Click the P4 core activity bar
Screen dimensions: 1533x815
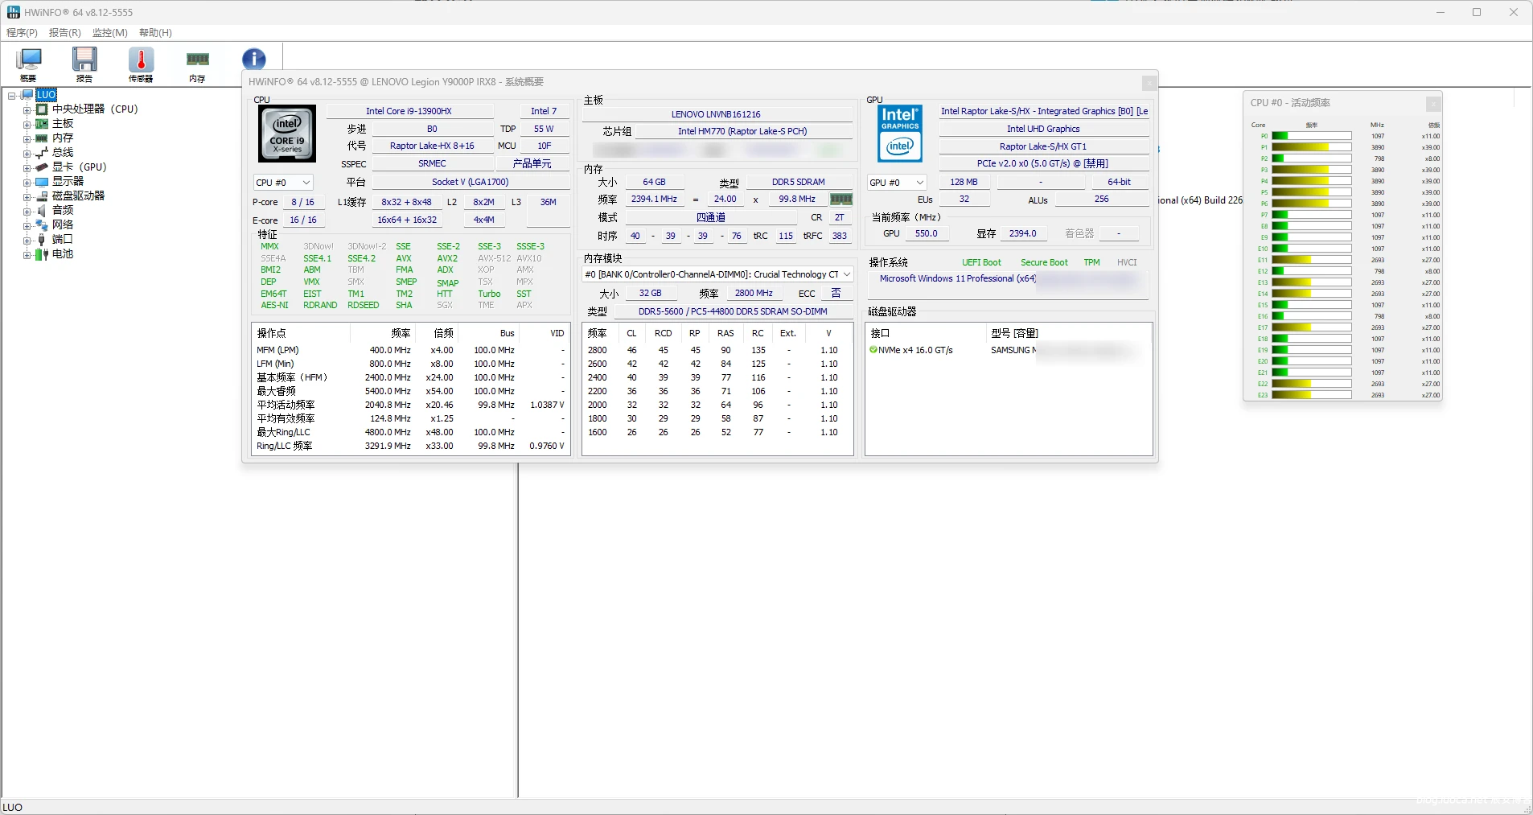point(1311,181)
